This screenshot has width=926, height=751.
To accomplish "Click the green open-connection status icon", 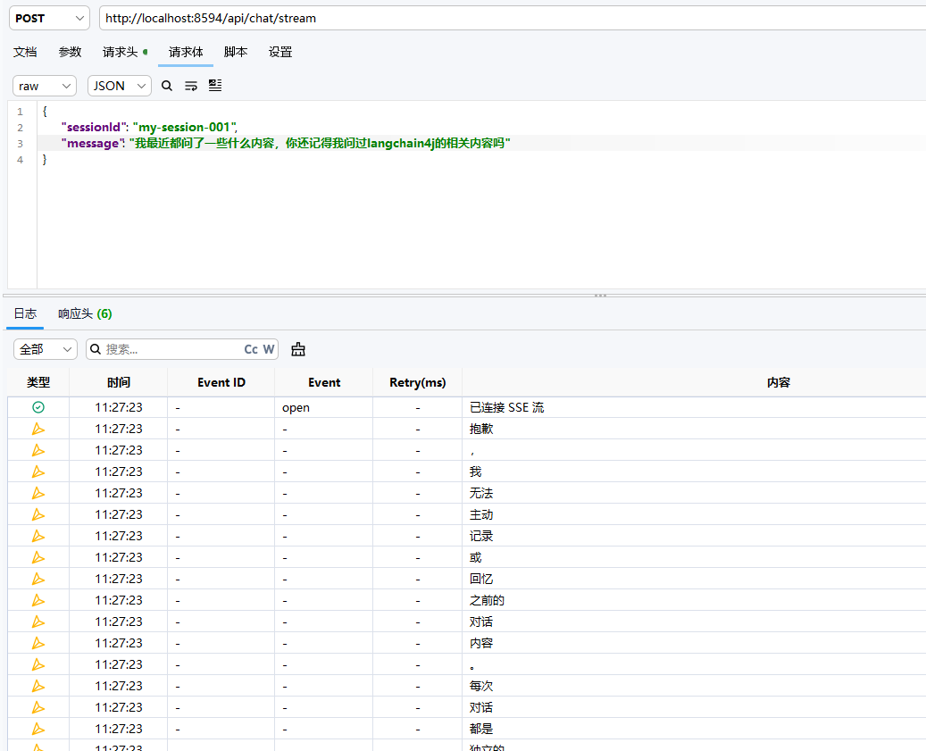I will (38, 407).
